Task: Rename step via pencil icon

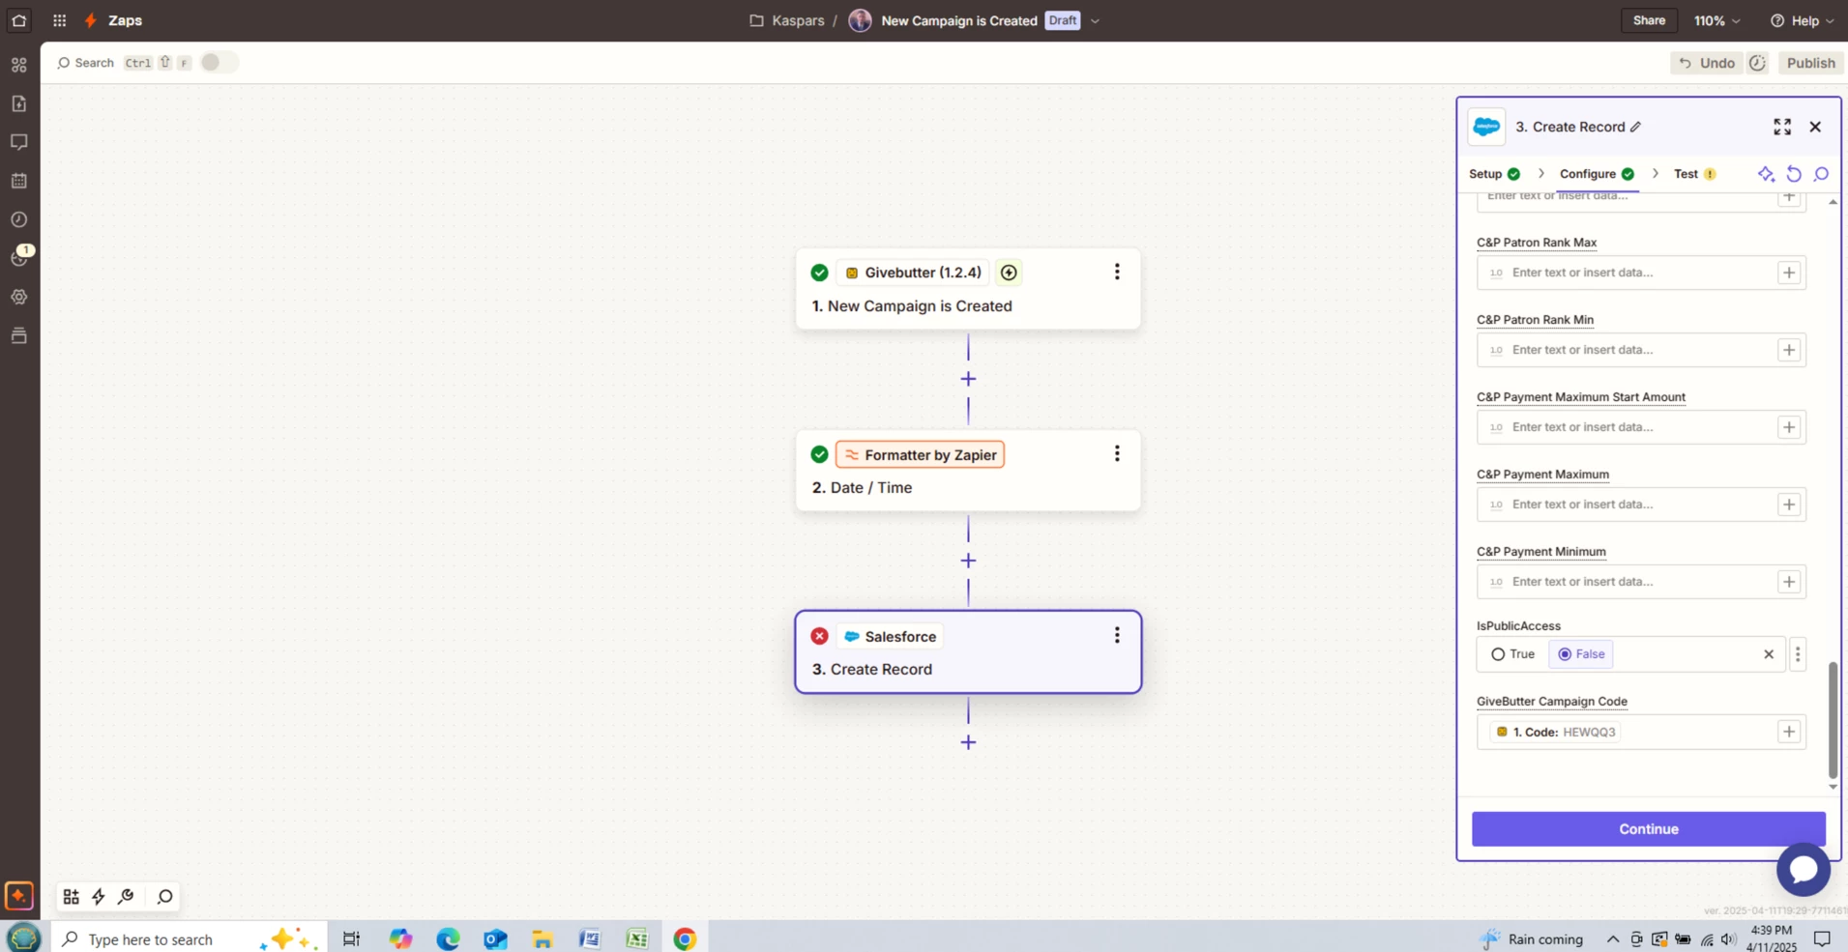Action: (1635, 127)
